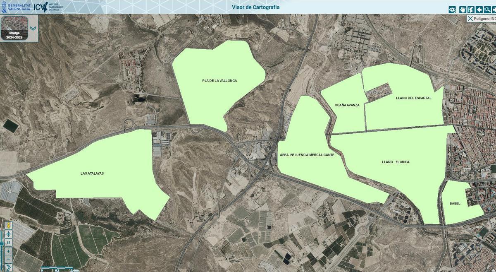Viewport: 496px width, 272px height.
Task: Open the yellow street view figure
Action: pos(8,225)
